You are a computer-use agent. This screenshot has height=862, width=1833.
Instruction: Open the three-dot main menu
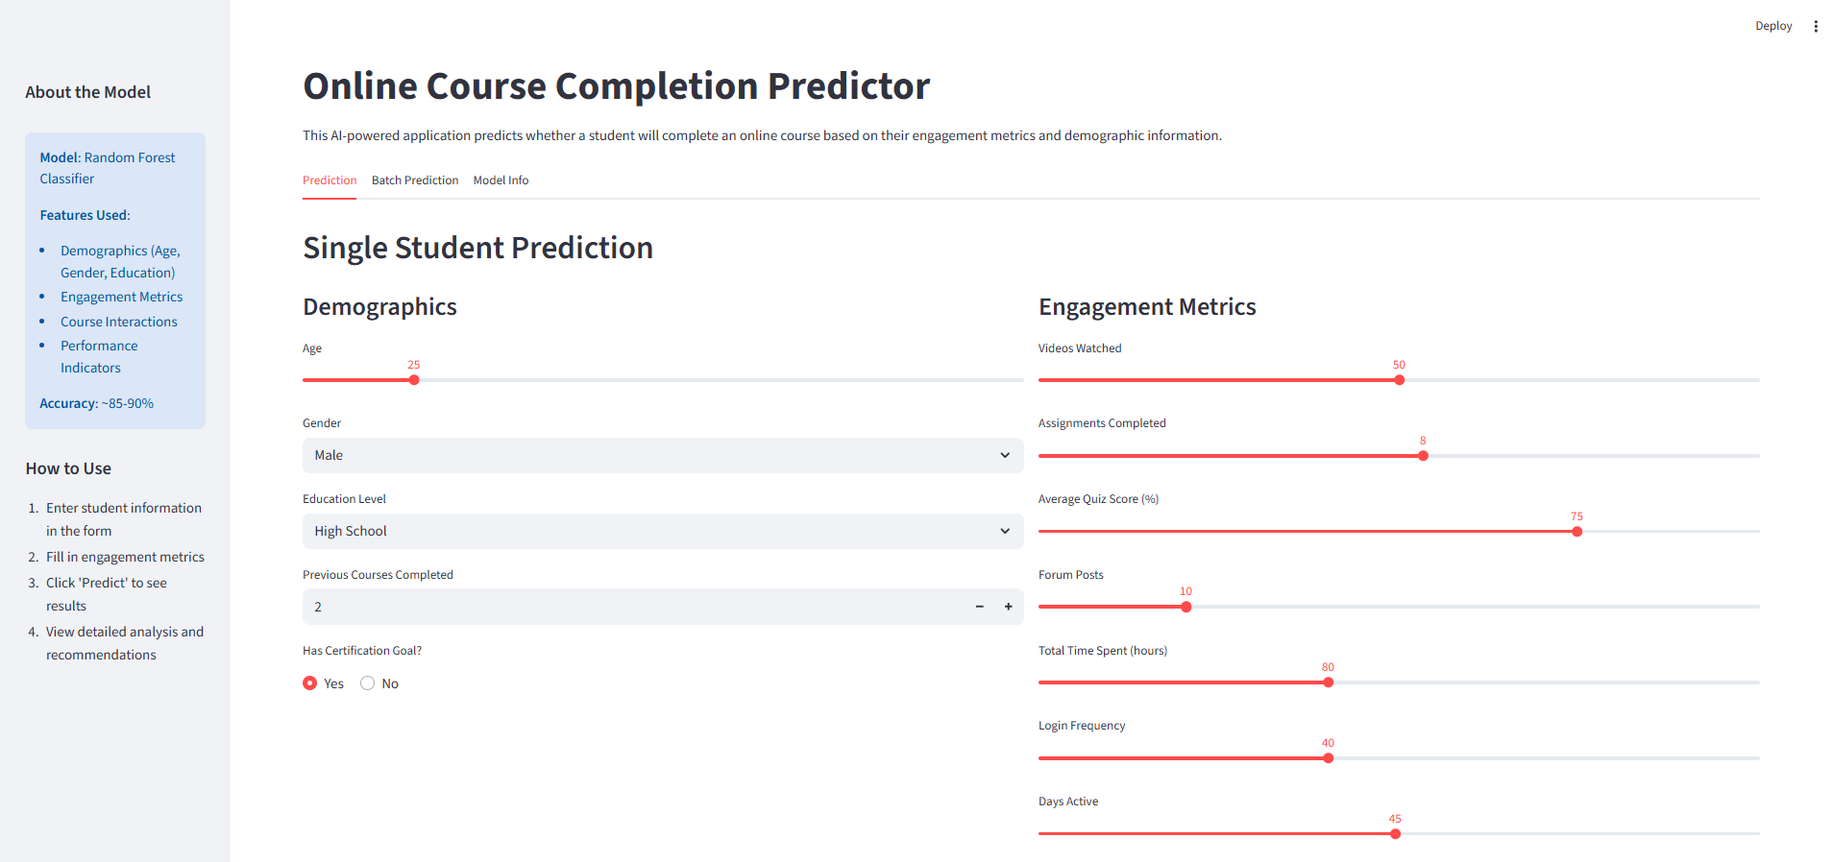1816,26
